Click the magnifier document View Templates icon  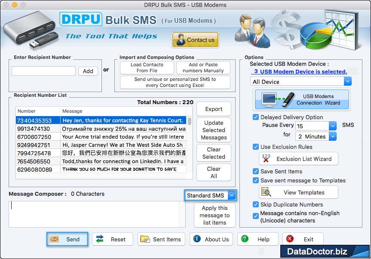coord(266,192)
